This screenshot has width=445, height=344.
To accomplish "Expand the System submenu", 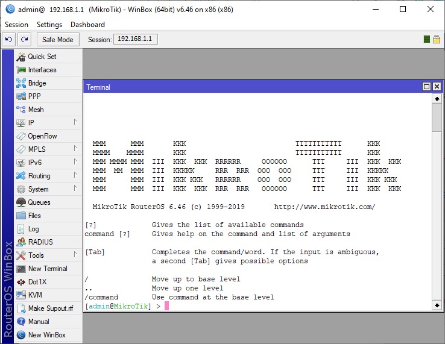I will (x=42, y=189).
